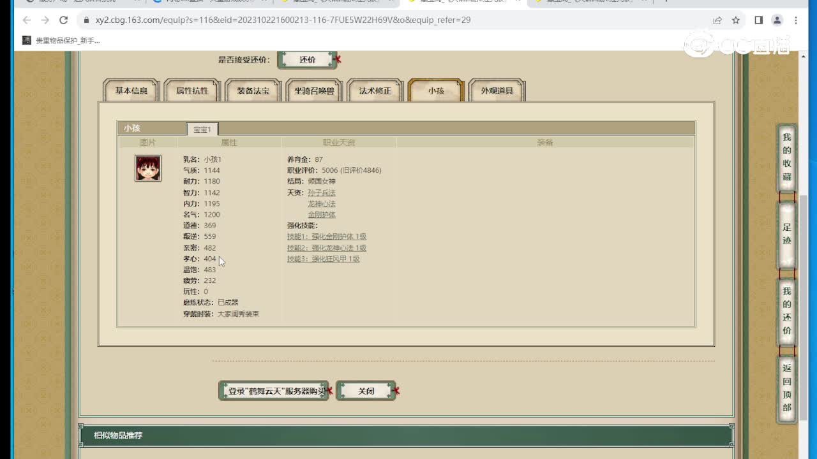This screenshot has width=817, height=459.
Task: Click the 磨炼状态 value 已成器
Action: tap(228, 303)
